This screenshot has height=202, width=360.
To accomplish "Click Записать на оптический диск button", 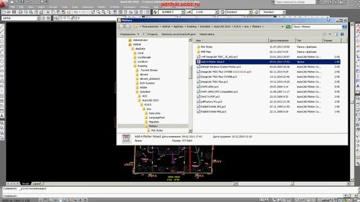I will click(x=178, y=34).
